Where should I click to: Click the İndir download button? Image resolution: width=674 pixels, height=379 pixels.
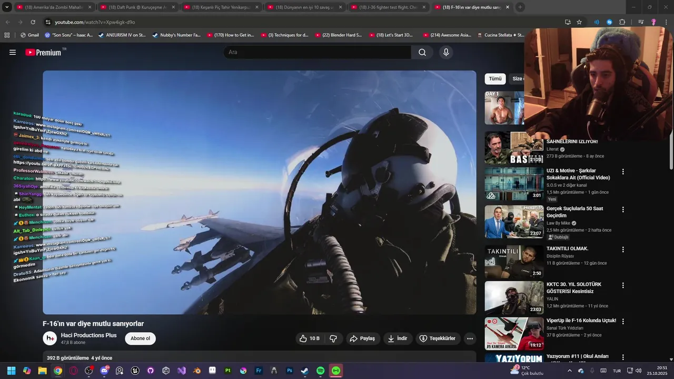(398, 338)
